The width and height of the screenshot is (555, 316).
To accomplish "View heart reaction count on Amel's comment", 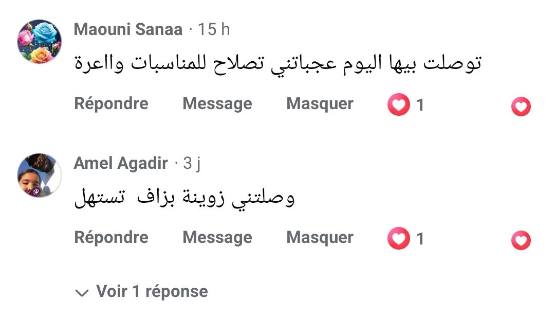I will coord(406,239).
